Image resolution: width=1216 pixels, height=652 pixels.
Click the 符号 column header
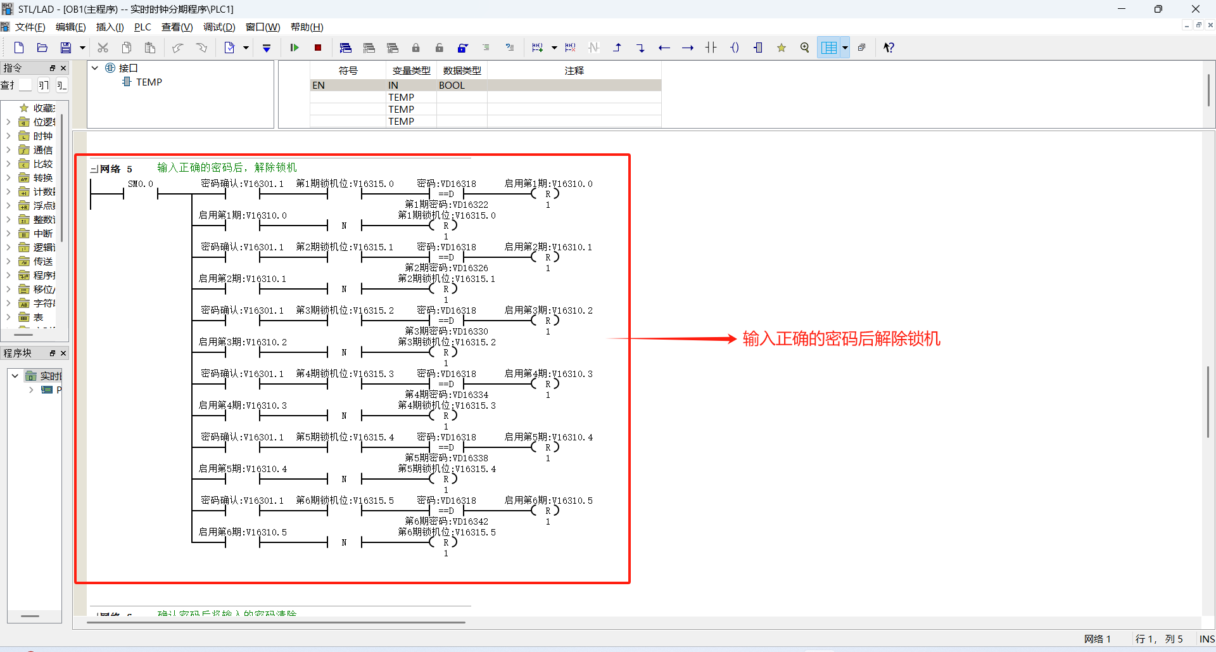coord(348,70)
